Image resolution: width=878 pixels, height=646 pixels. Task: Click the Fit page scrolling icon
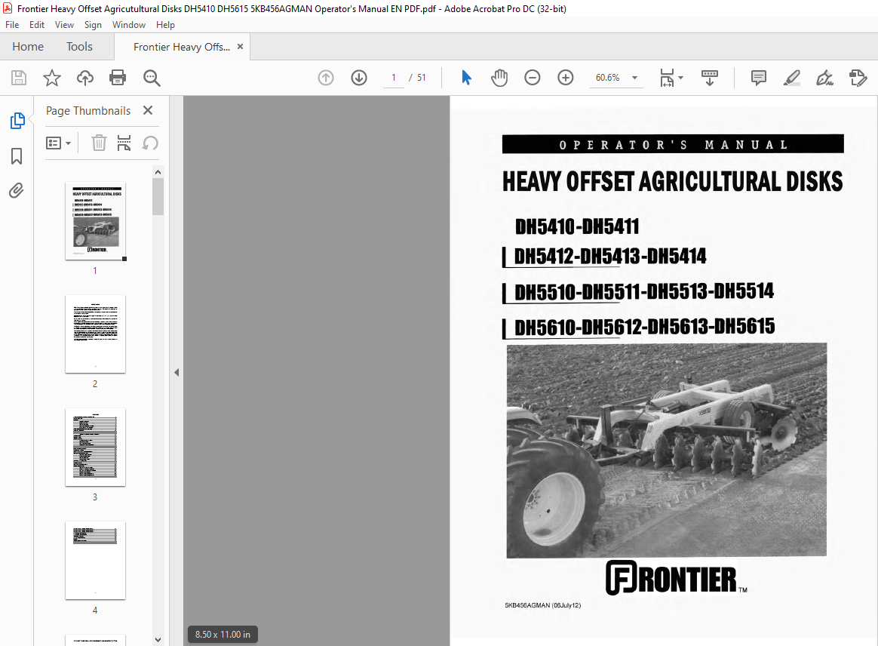click(666, 78)
